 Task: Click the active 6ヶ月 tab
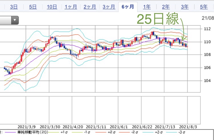coord(128,7)
